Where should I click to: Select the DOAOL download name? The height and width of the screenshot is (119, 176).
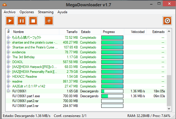pyautogui.click(x=18, y=62)
